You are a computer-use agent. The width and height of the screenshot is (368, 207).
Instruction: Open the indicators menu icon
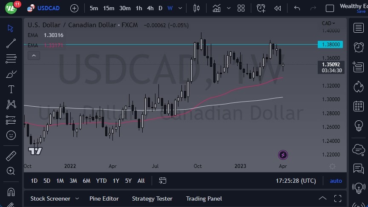point(216,8)
